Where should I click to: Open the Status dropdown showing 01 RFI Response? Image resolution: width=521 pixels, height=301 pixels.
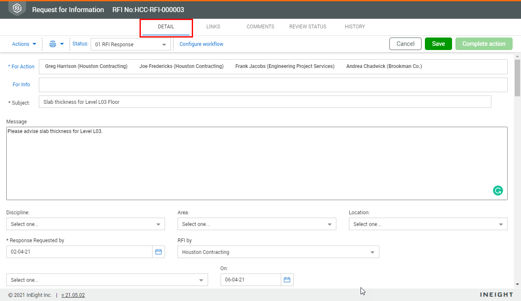[x=130, y=45]
